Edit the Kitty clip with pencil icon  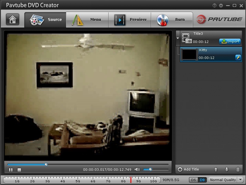click(x=238, y=57)
